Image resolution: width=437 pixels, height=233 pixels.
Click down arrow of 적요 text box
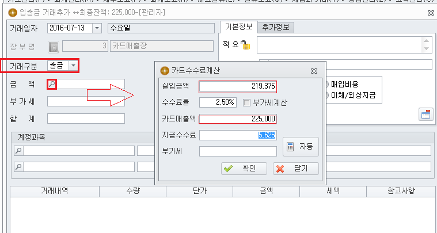426,48
